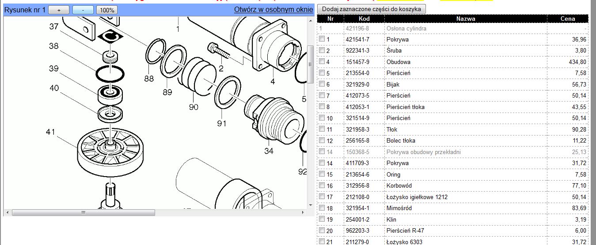Click part label 41 in the drawing
Viewport: 596px width, 245px height.
[x=51, y=132]
